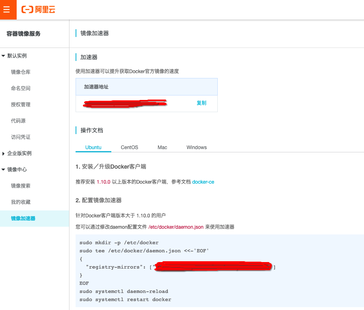Image resolution: width=364 pixels, height=310 pixels.
Task: Switch to the Mac tab
Action: click(x=162, y=147)
